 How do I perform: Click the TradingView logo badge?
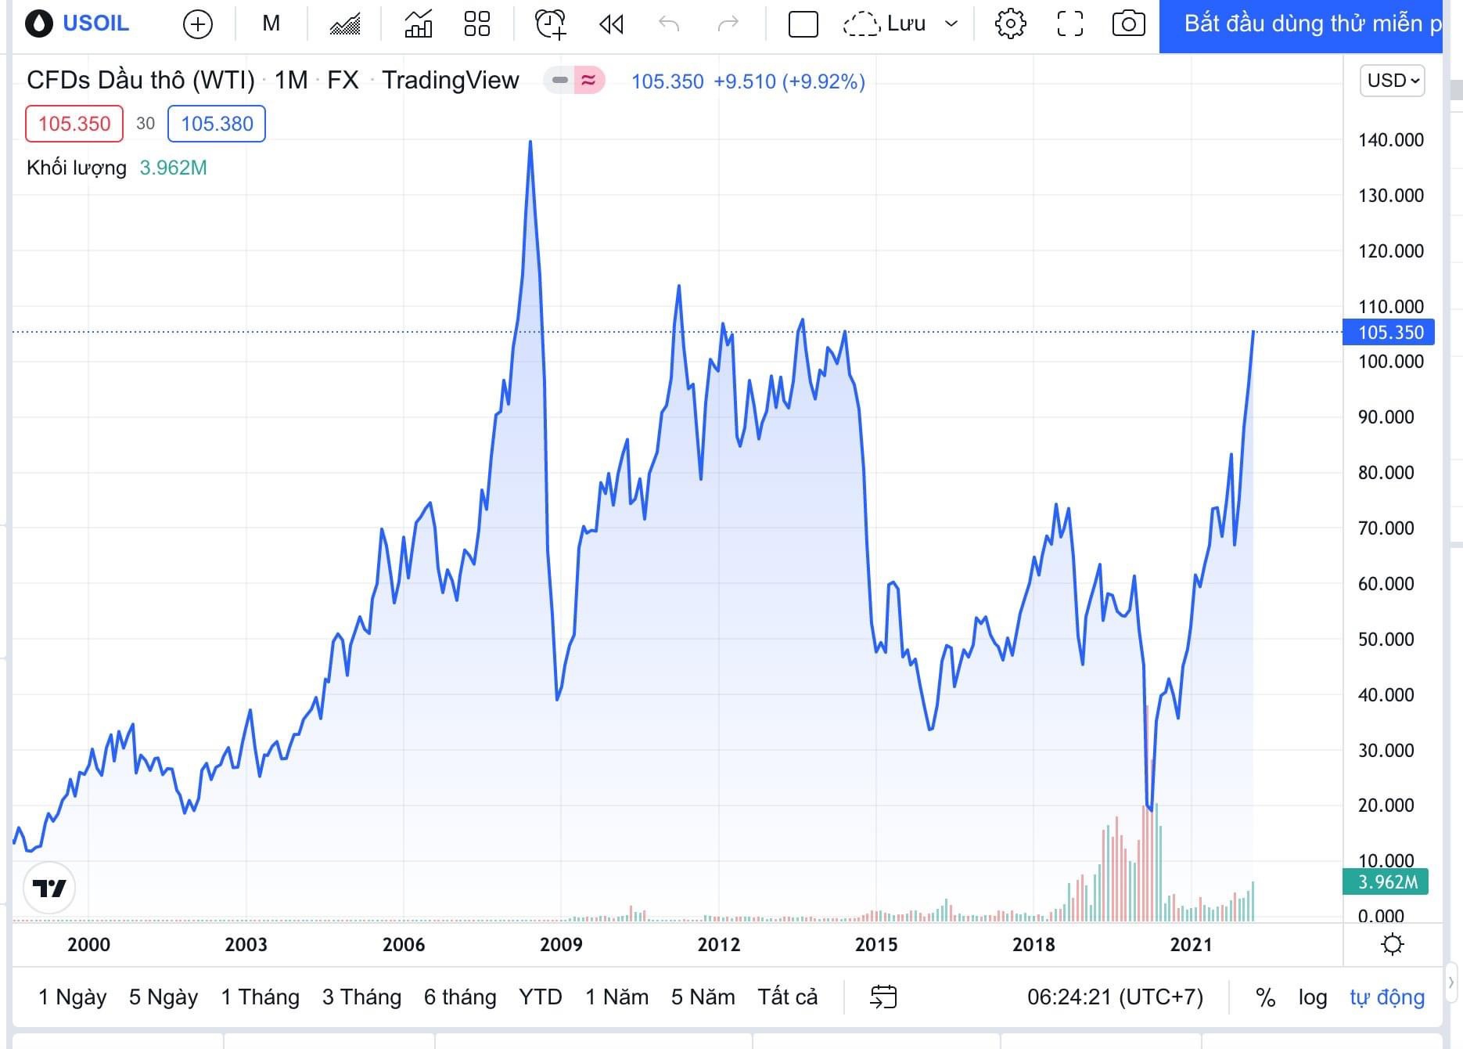coord(49,889)
